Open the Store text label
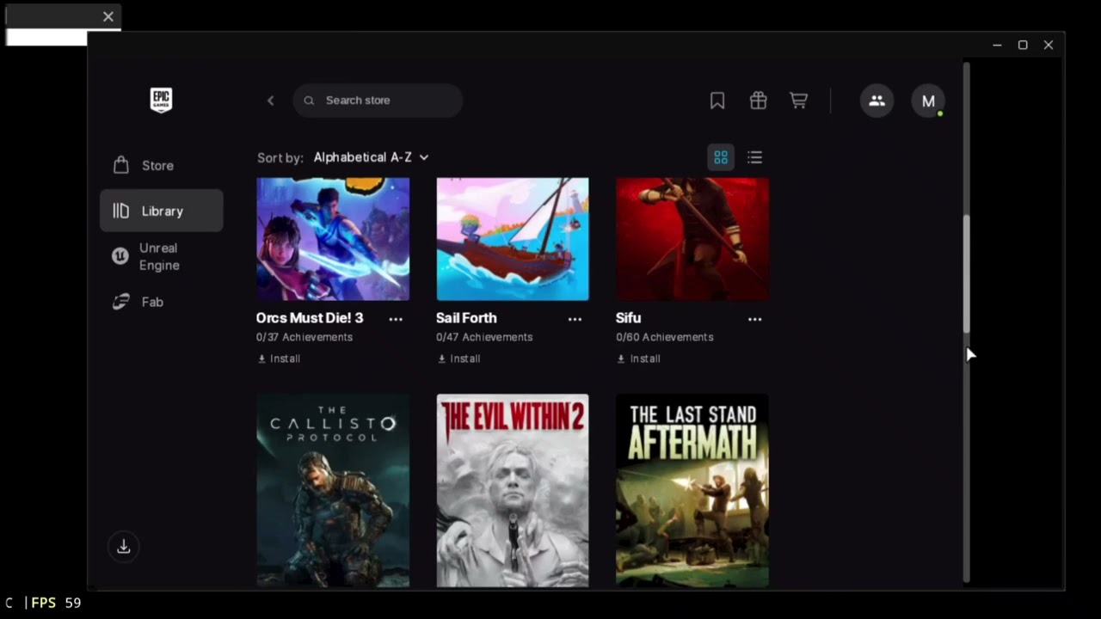The height and width of the screenshot is (619, 1101). tap(157, 165)
